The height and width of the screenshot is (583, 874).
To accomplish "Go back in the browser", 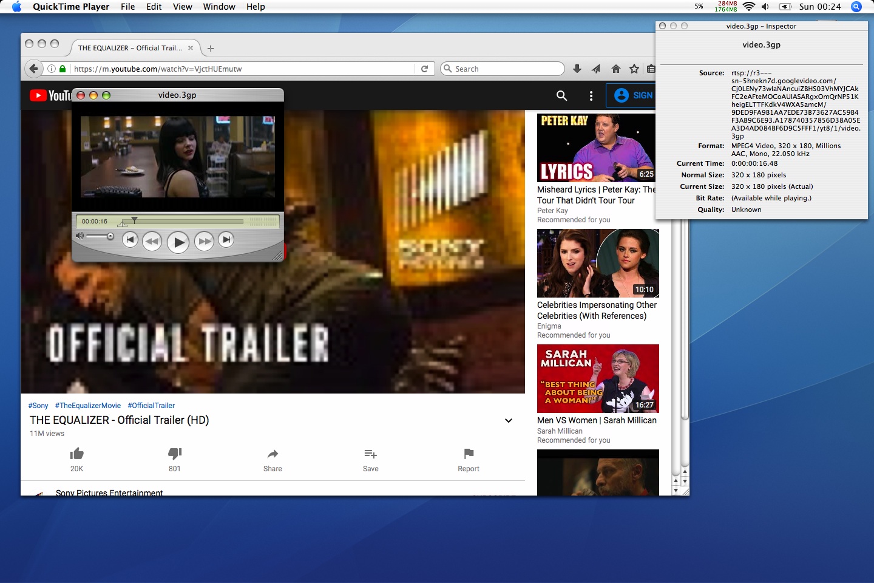I will click(x=34, y=69).
